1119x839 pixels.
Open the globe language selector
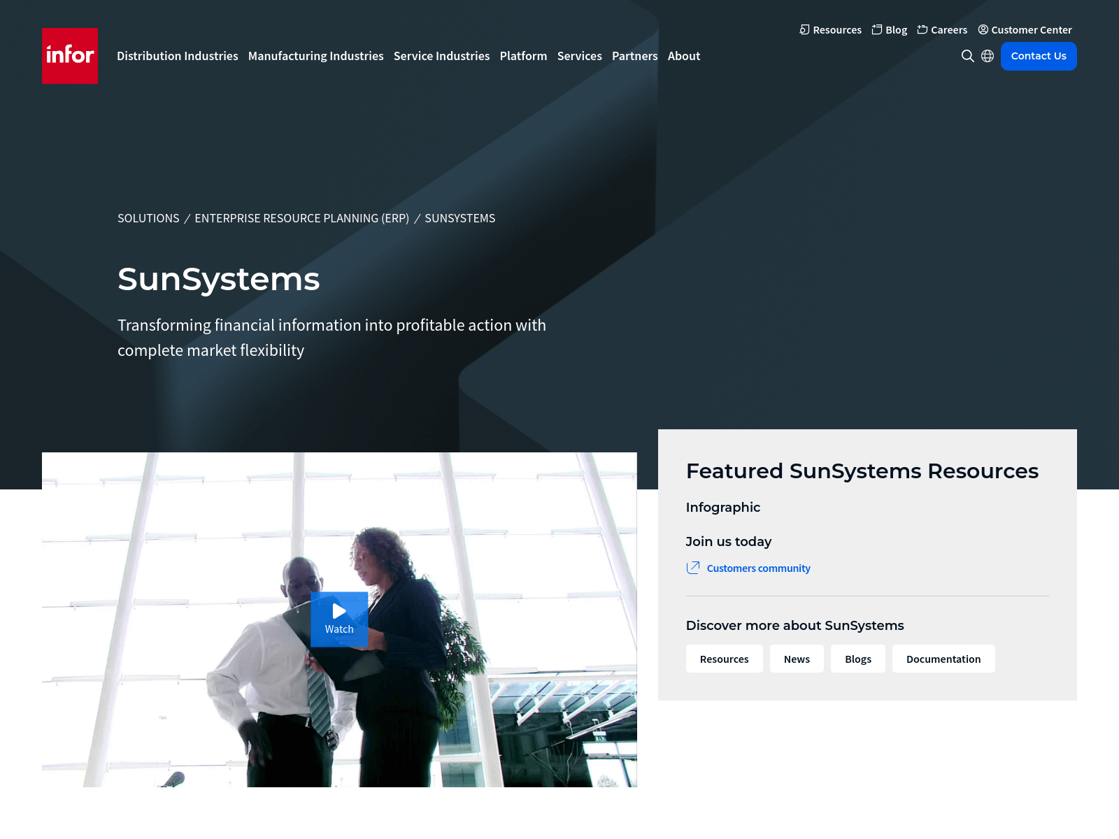[988, 56]
